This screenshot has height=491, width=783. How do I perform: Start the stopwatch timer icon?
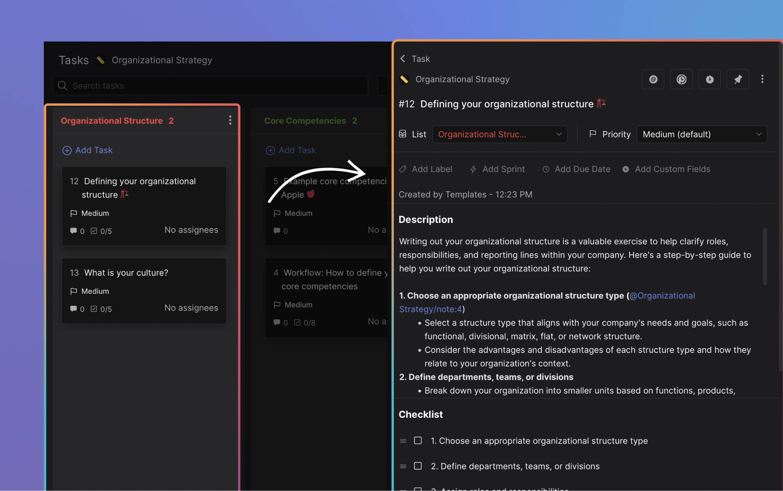pos(709,79)
